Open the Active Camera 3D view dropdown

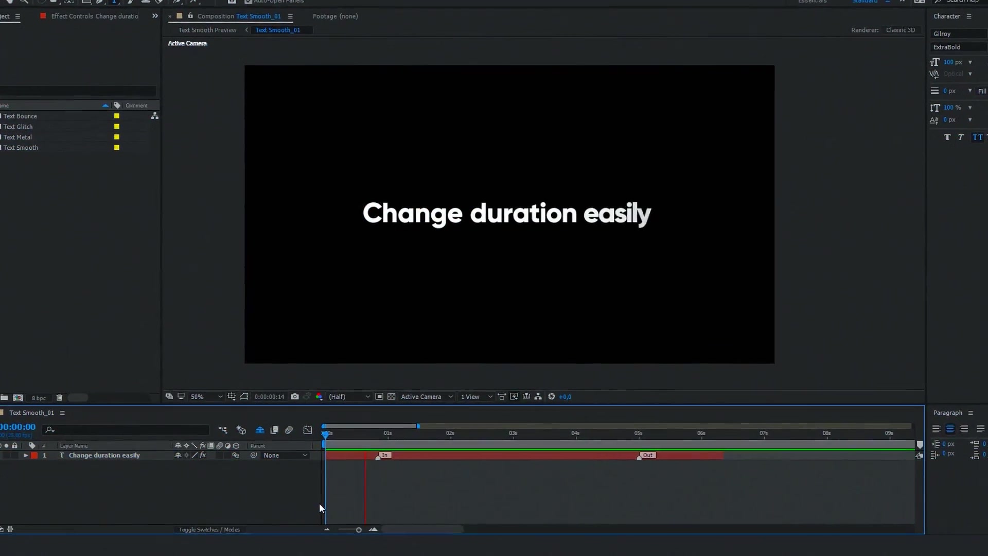click(x=427, y=397)
